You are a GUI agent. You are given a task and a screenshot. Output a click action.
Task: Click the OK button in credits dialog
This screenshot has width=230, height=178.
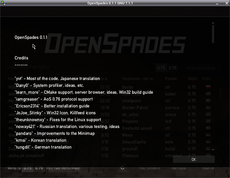[194, 159]
